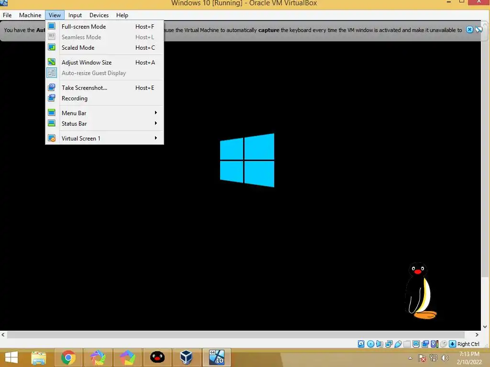Image resolution: width=490 pixels, height=367 pixels.
Task: Collapse the open View menu
Action: (x=55, y=15)
